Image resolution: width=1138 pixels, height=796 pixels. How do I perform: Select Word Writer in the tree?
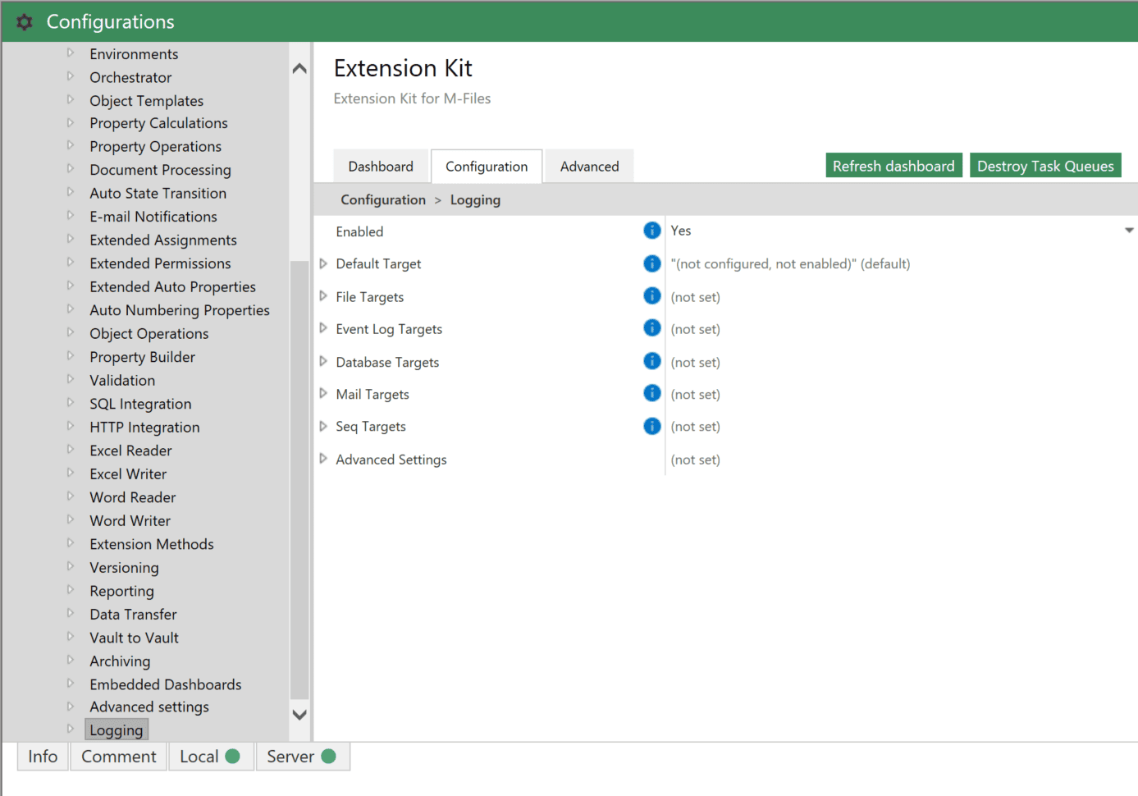(130, 520)
